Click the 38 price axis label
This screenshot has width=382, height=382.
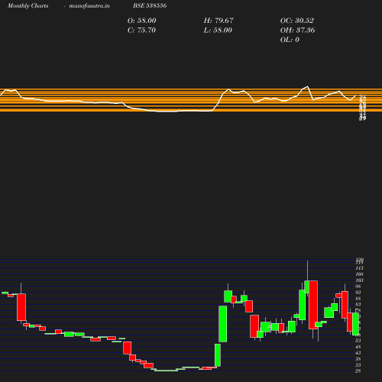tap(358, 359)
